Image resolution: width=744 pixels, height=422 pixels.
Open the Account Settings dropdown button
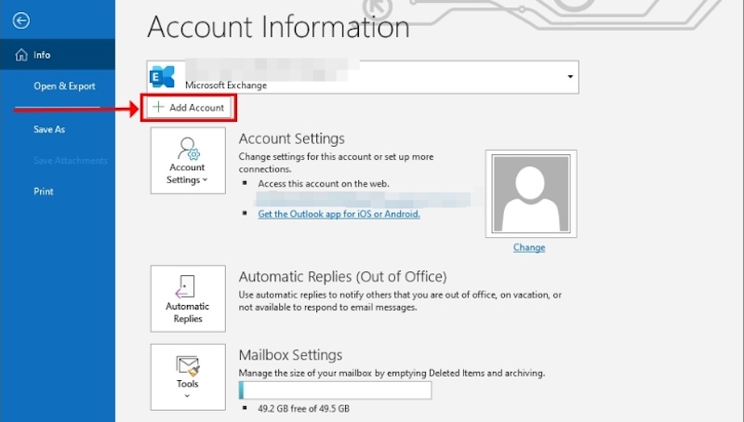188,160
